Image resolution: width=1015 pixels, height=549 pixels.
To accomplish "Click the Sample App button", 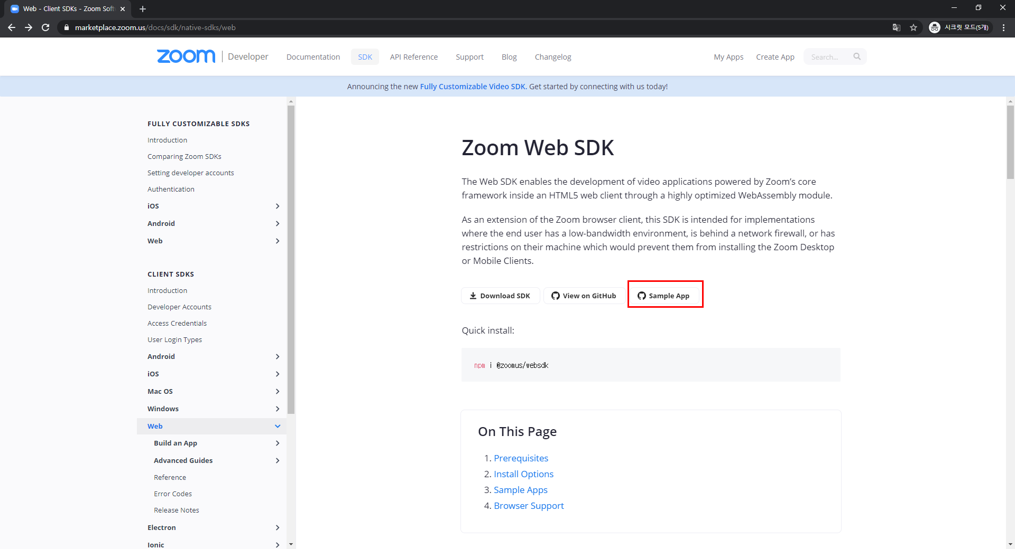I will 664,296.
